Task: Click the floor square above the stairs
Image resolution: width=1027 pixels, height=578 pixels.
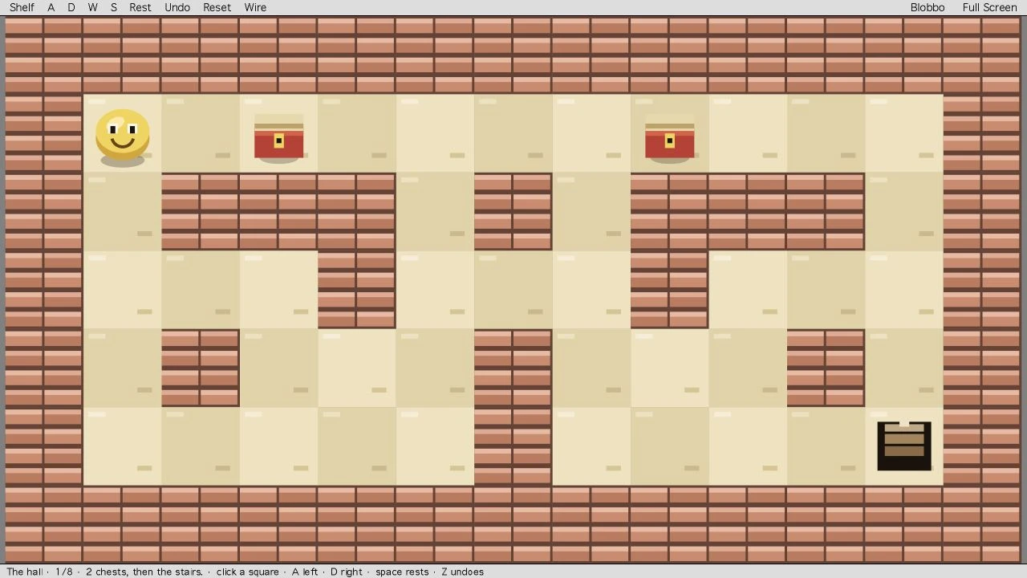Action: pos(904,368)
